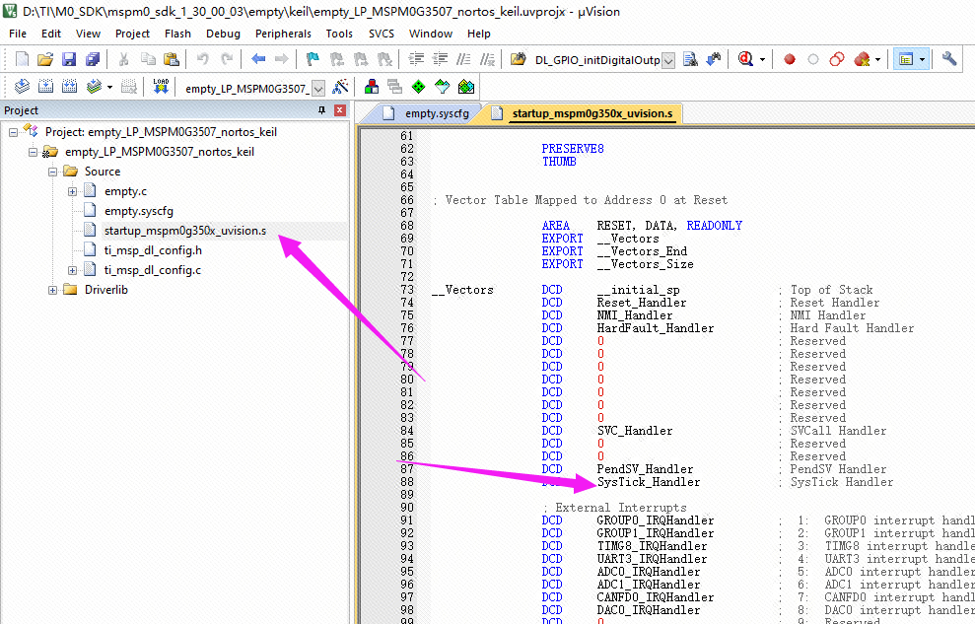This screenshot has height=624, width=975.
Task: Select startup_mspm0g350x_uvision.s in the project tree
Action: tap(185, 231)
